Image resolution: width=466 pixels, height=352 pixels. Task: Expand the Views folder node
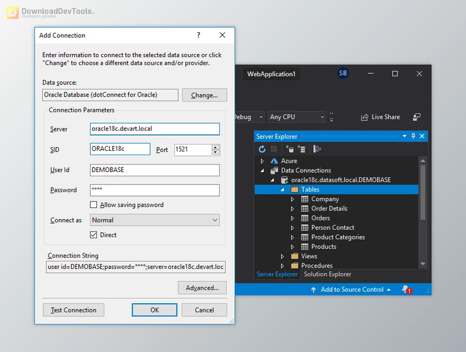tap(282, 256)
